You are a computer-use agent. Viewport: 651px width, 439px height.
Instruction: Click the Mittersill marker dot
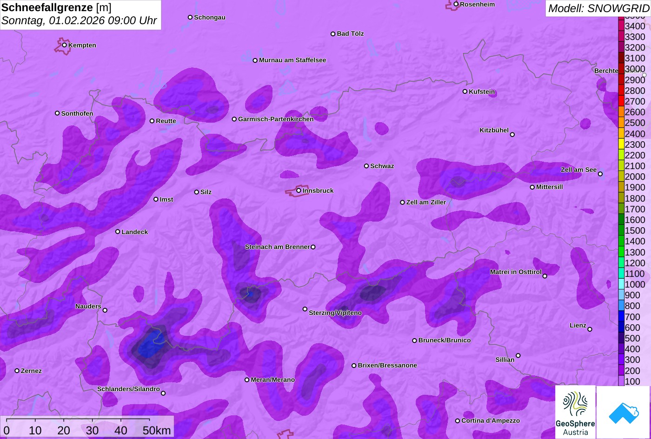click(532, 187)
